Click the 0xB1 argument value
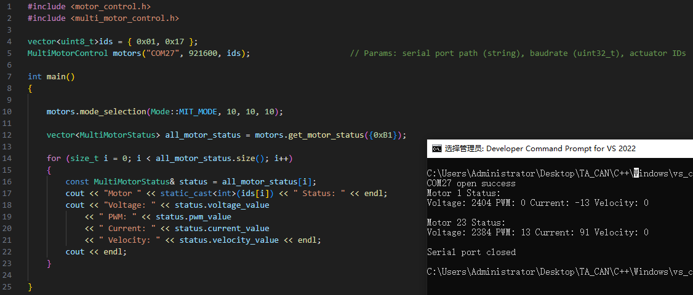The width and height of the screenshot is (693, 295). tap(383, 135)
